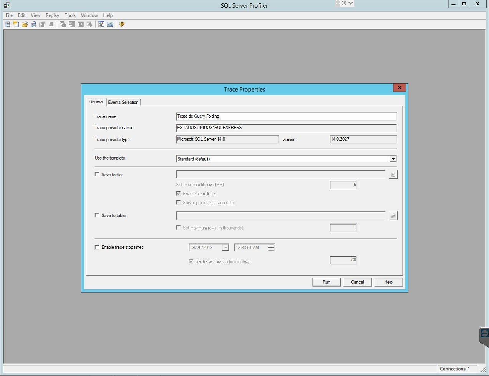Browse for the save file location
This screenshot has width=489, height=376.
coord(393,175)
